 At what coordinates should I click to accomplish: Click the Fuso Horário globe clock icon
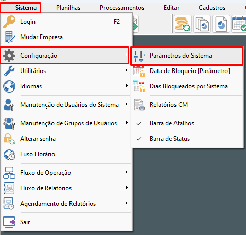pyautogui.click(x=9, y=154)
